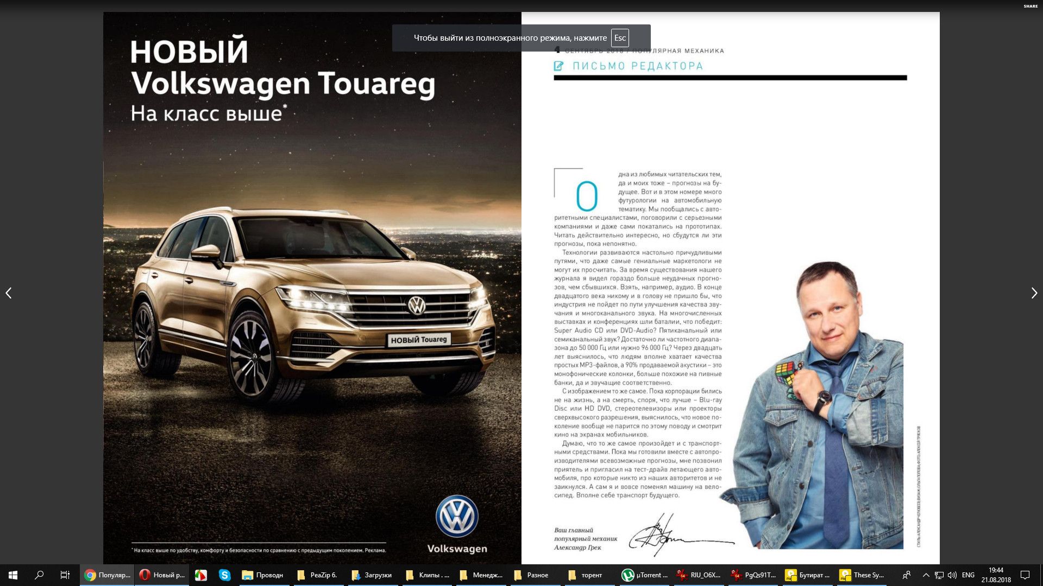Click the editor's handwritten signature
Viewport: 1043px width, 586px height.
click(x=681, y=534)
